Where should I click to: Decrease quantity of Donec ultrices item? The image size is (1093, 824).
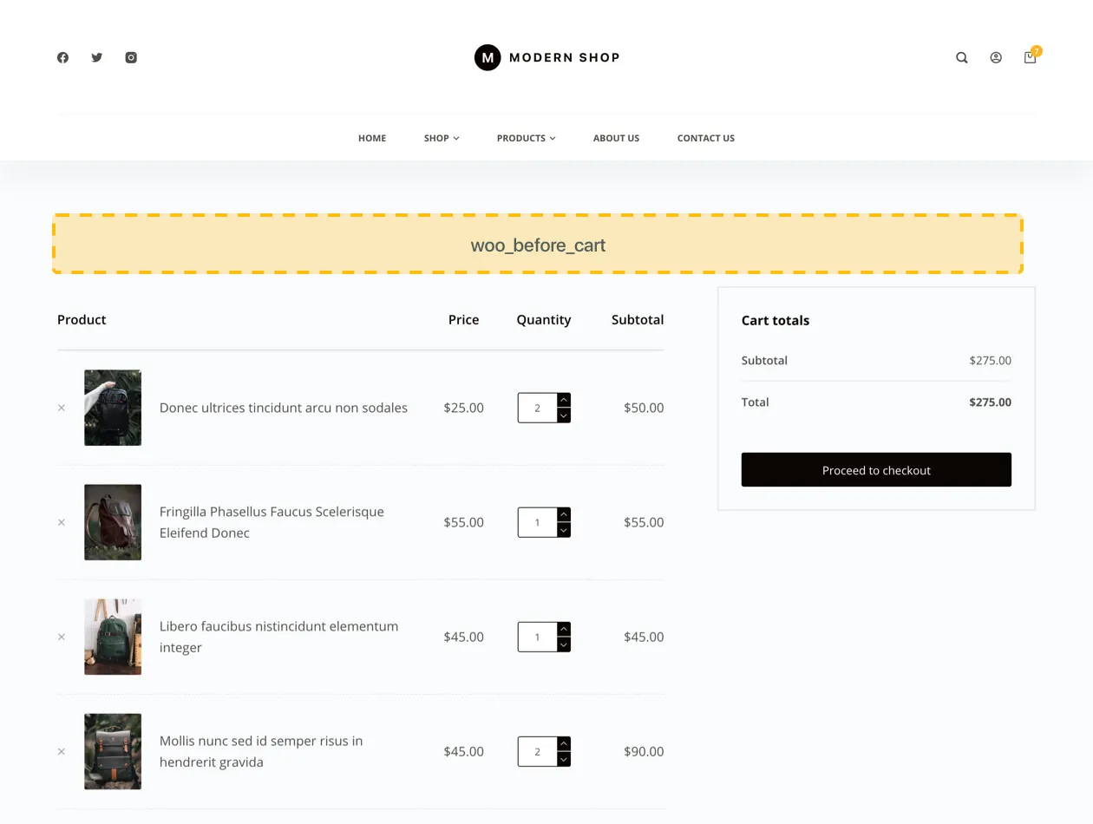click(x=564, y=416)
